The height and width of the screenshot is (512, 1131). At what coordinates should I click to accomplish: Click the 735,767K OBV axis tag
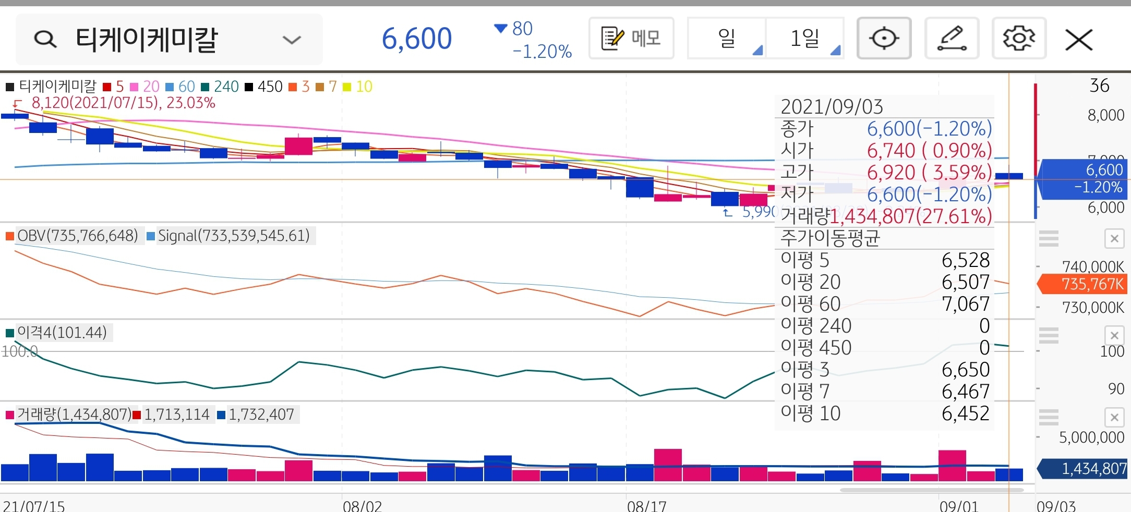click(1083, 284)
